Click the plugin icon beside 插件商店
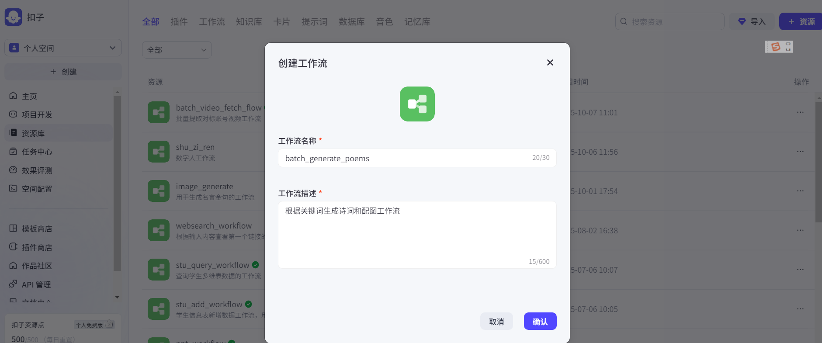822x343 pixels. 13,246
